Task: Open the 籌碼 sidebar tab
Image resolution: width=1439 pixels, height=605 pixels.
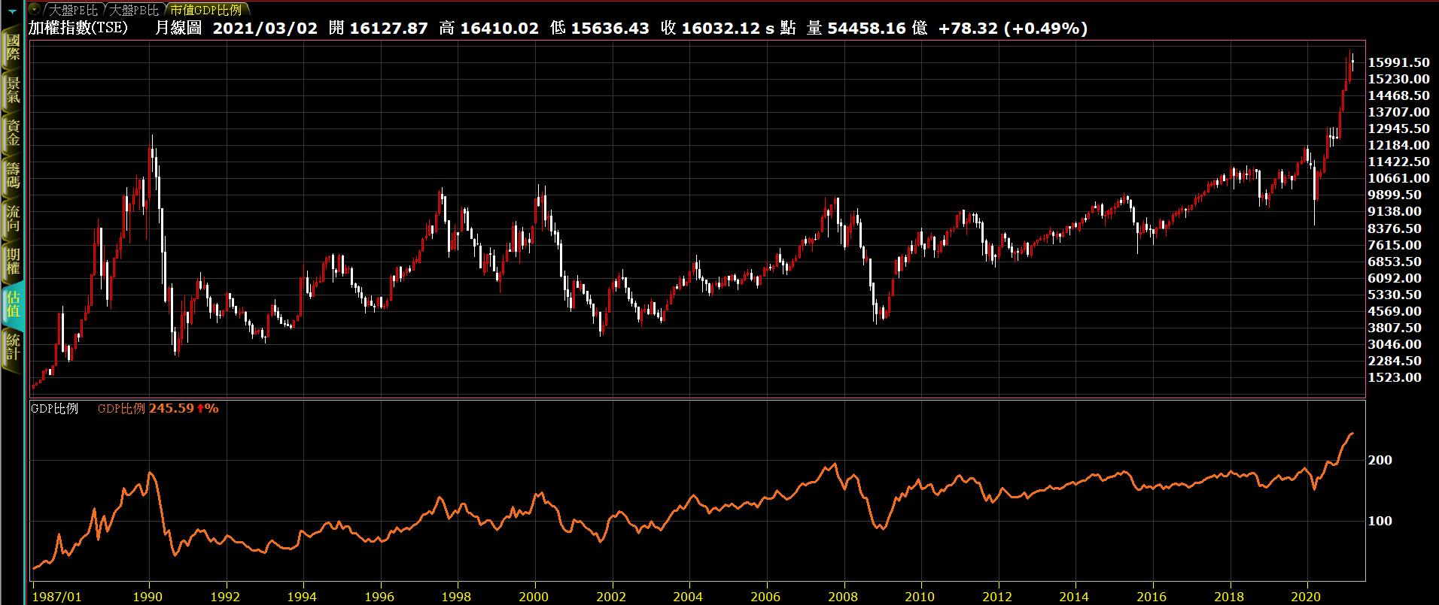Action: tap(13, 175)
